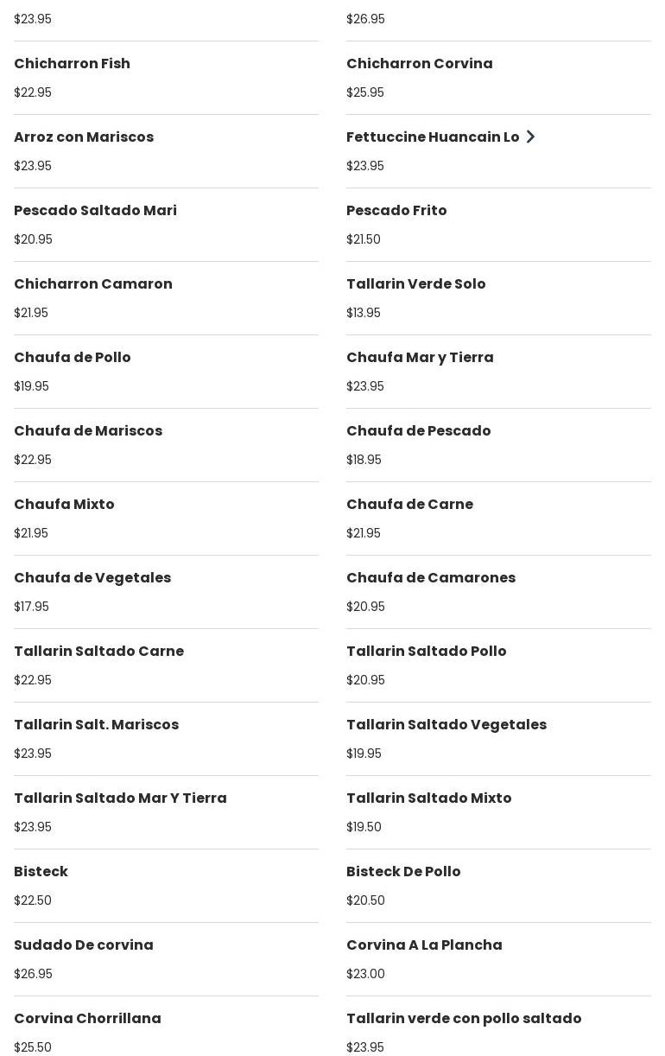Select Bisteck De Pollo
Image resolution: width=665 pixels, height=1056 pixels.
click(x=403, y=872)
